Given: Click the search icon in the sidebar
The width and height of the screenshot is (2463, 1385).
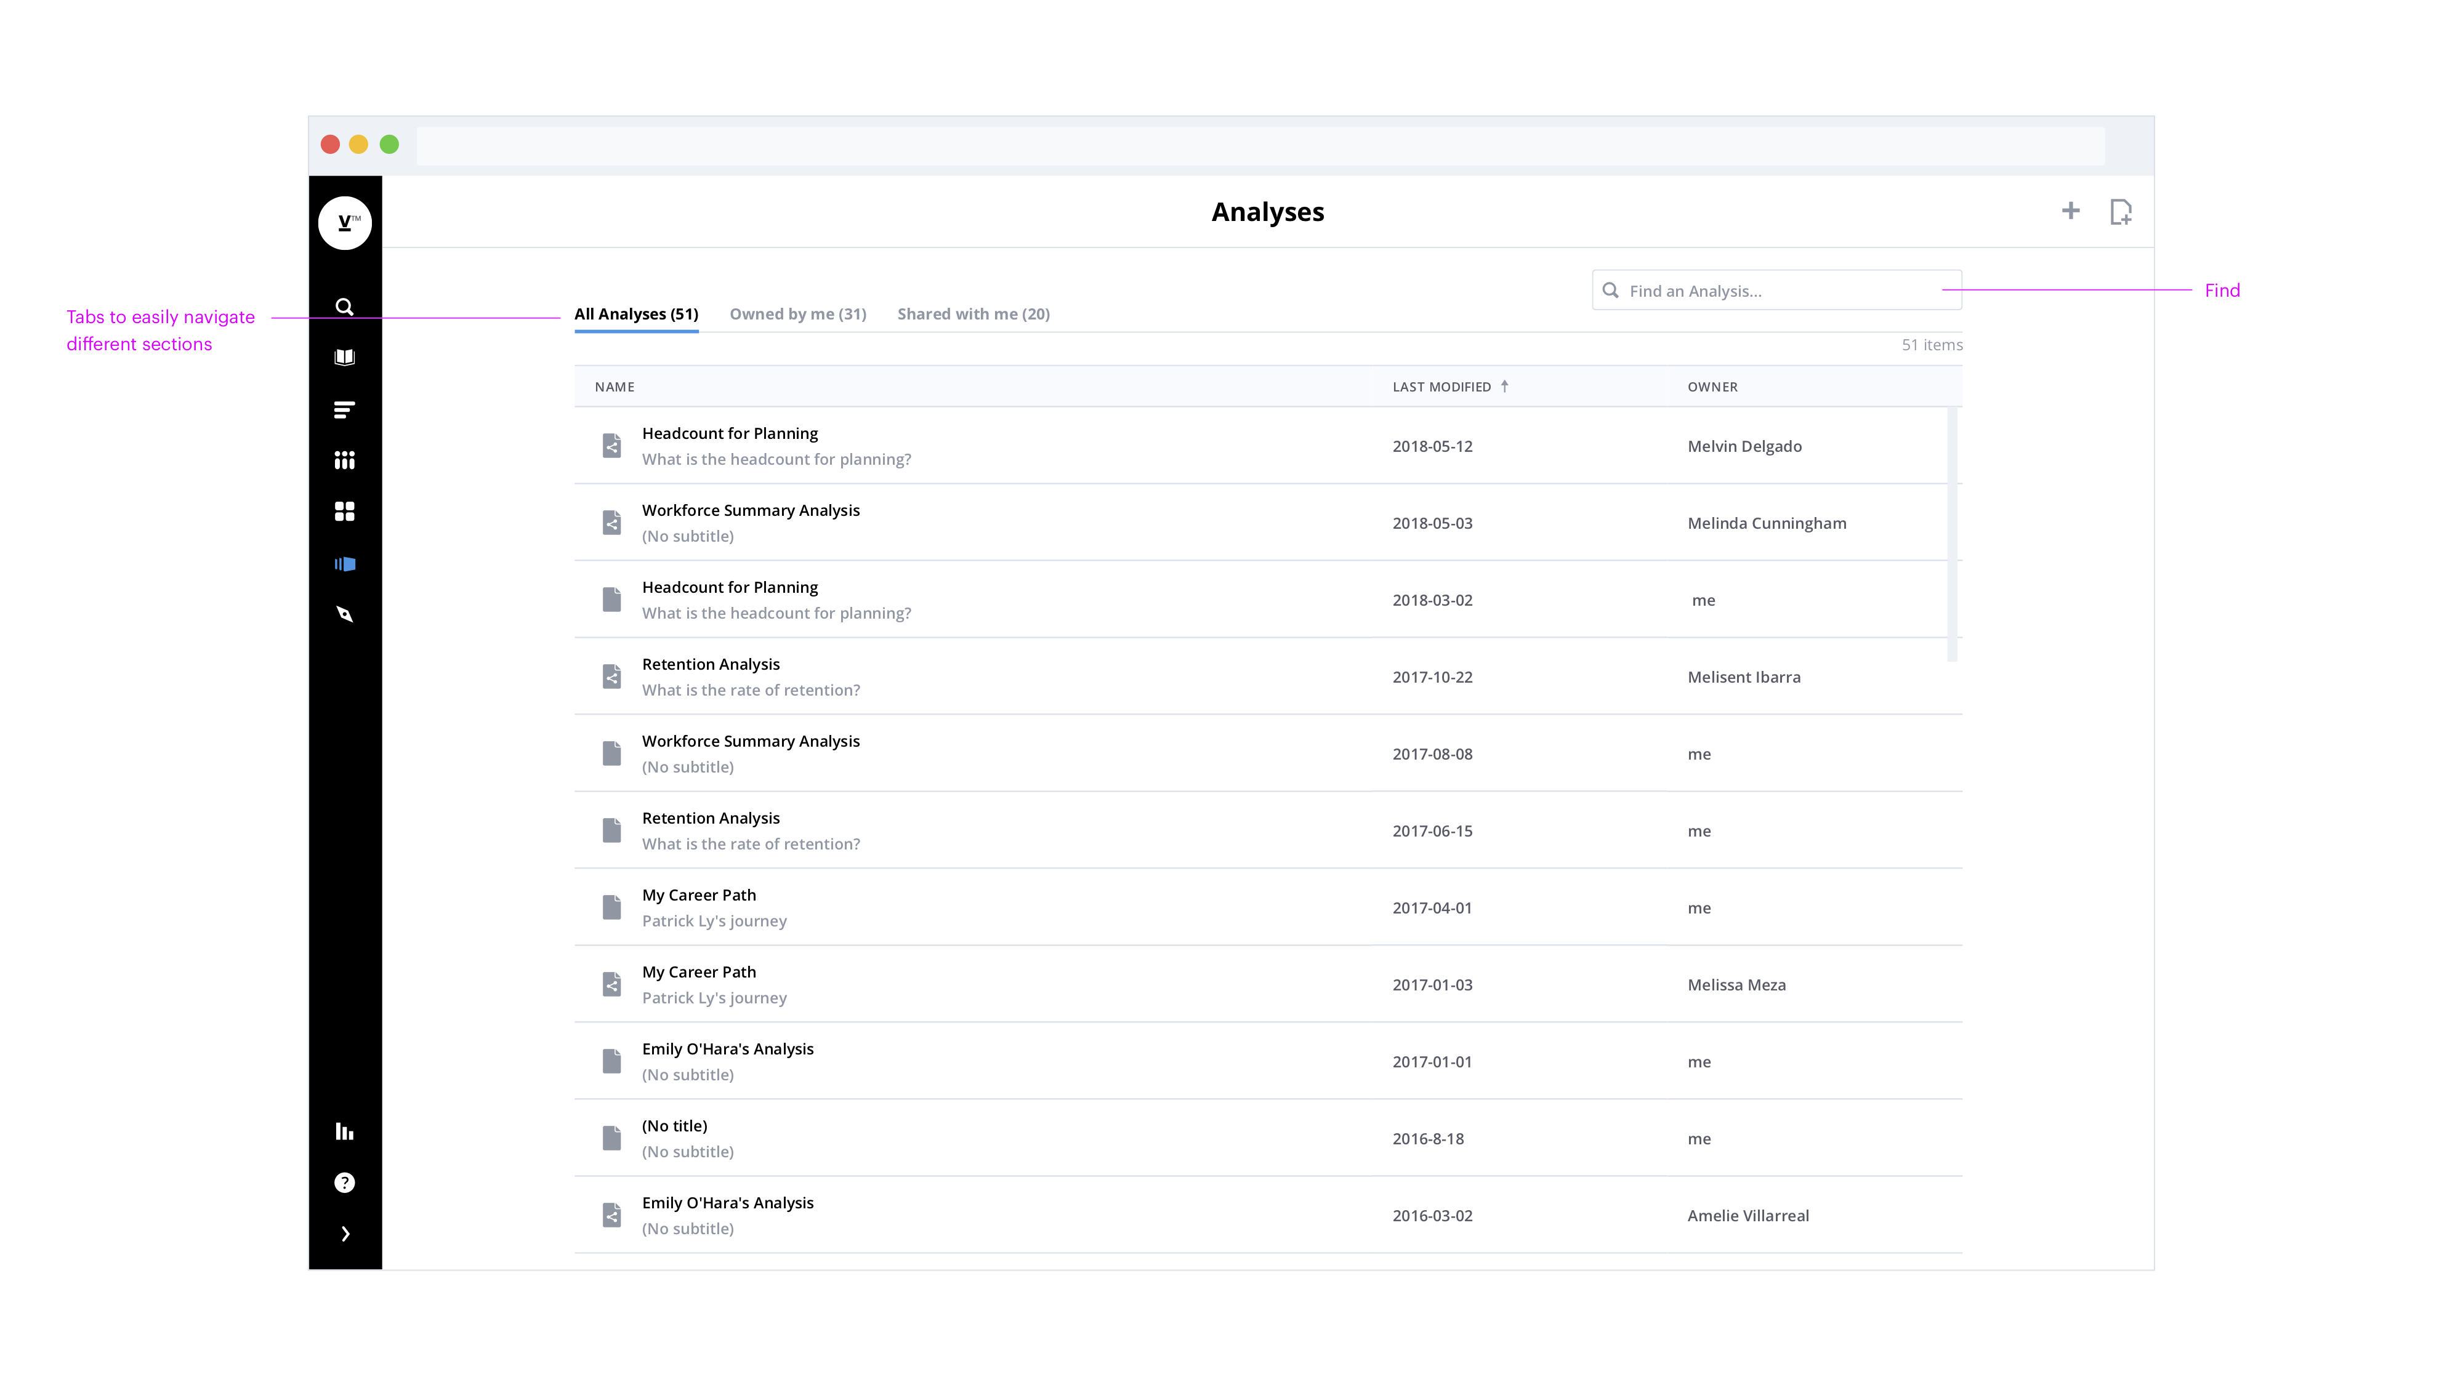Looking at the screenshot, I should 345,306.
